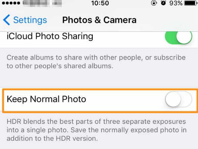Go back via the blue Settings label
Screen dimensions: 198x149
30,20
